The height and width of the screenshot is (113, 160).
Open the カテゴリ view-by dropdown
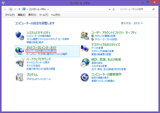coord(138,23)
